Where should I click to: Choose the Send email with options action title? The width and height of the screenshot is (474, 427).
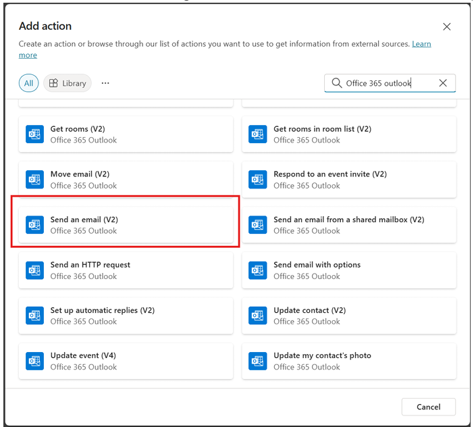pos(317,265)
